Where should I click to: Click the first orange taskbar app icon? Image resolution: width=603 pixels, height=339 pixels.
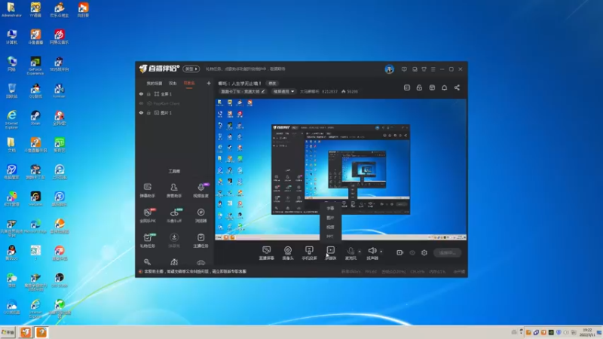[26, 332]
